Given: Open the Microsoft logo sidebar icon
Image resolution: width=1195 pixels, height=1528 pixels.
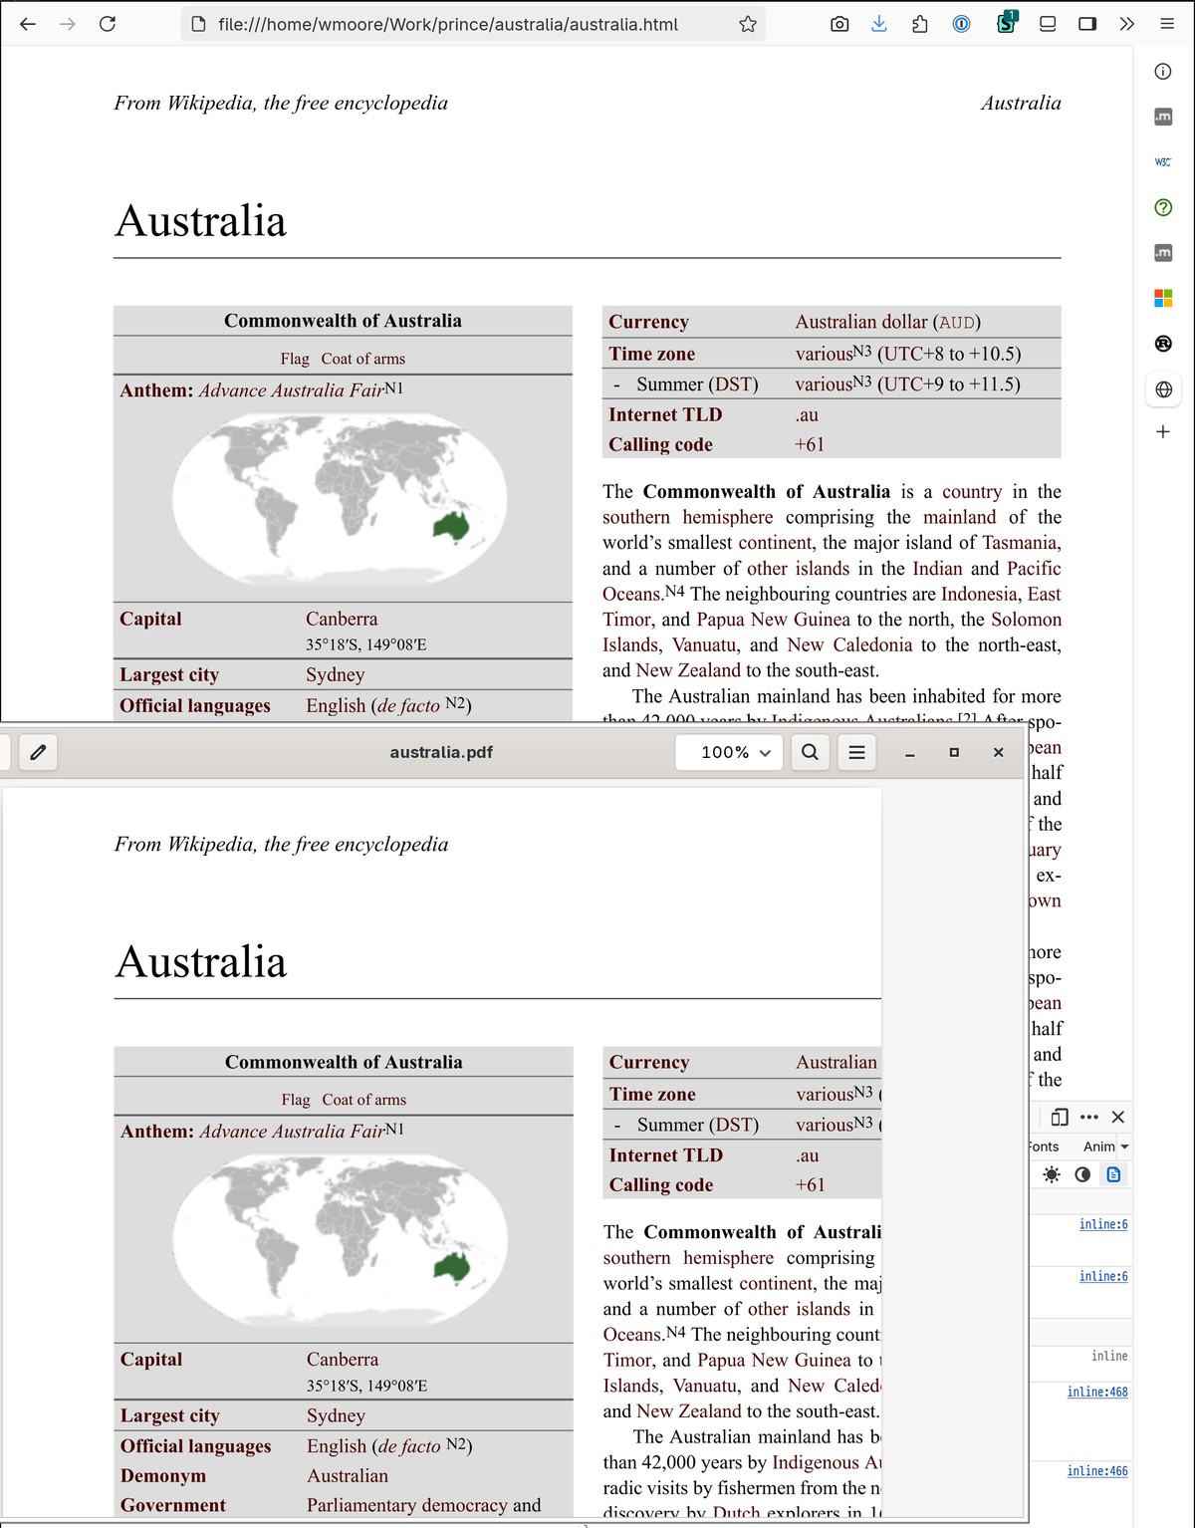Looking at the screenshot, I should pyautogui.click(x=1163, y=298).
